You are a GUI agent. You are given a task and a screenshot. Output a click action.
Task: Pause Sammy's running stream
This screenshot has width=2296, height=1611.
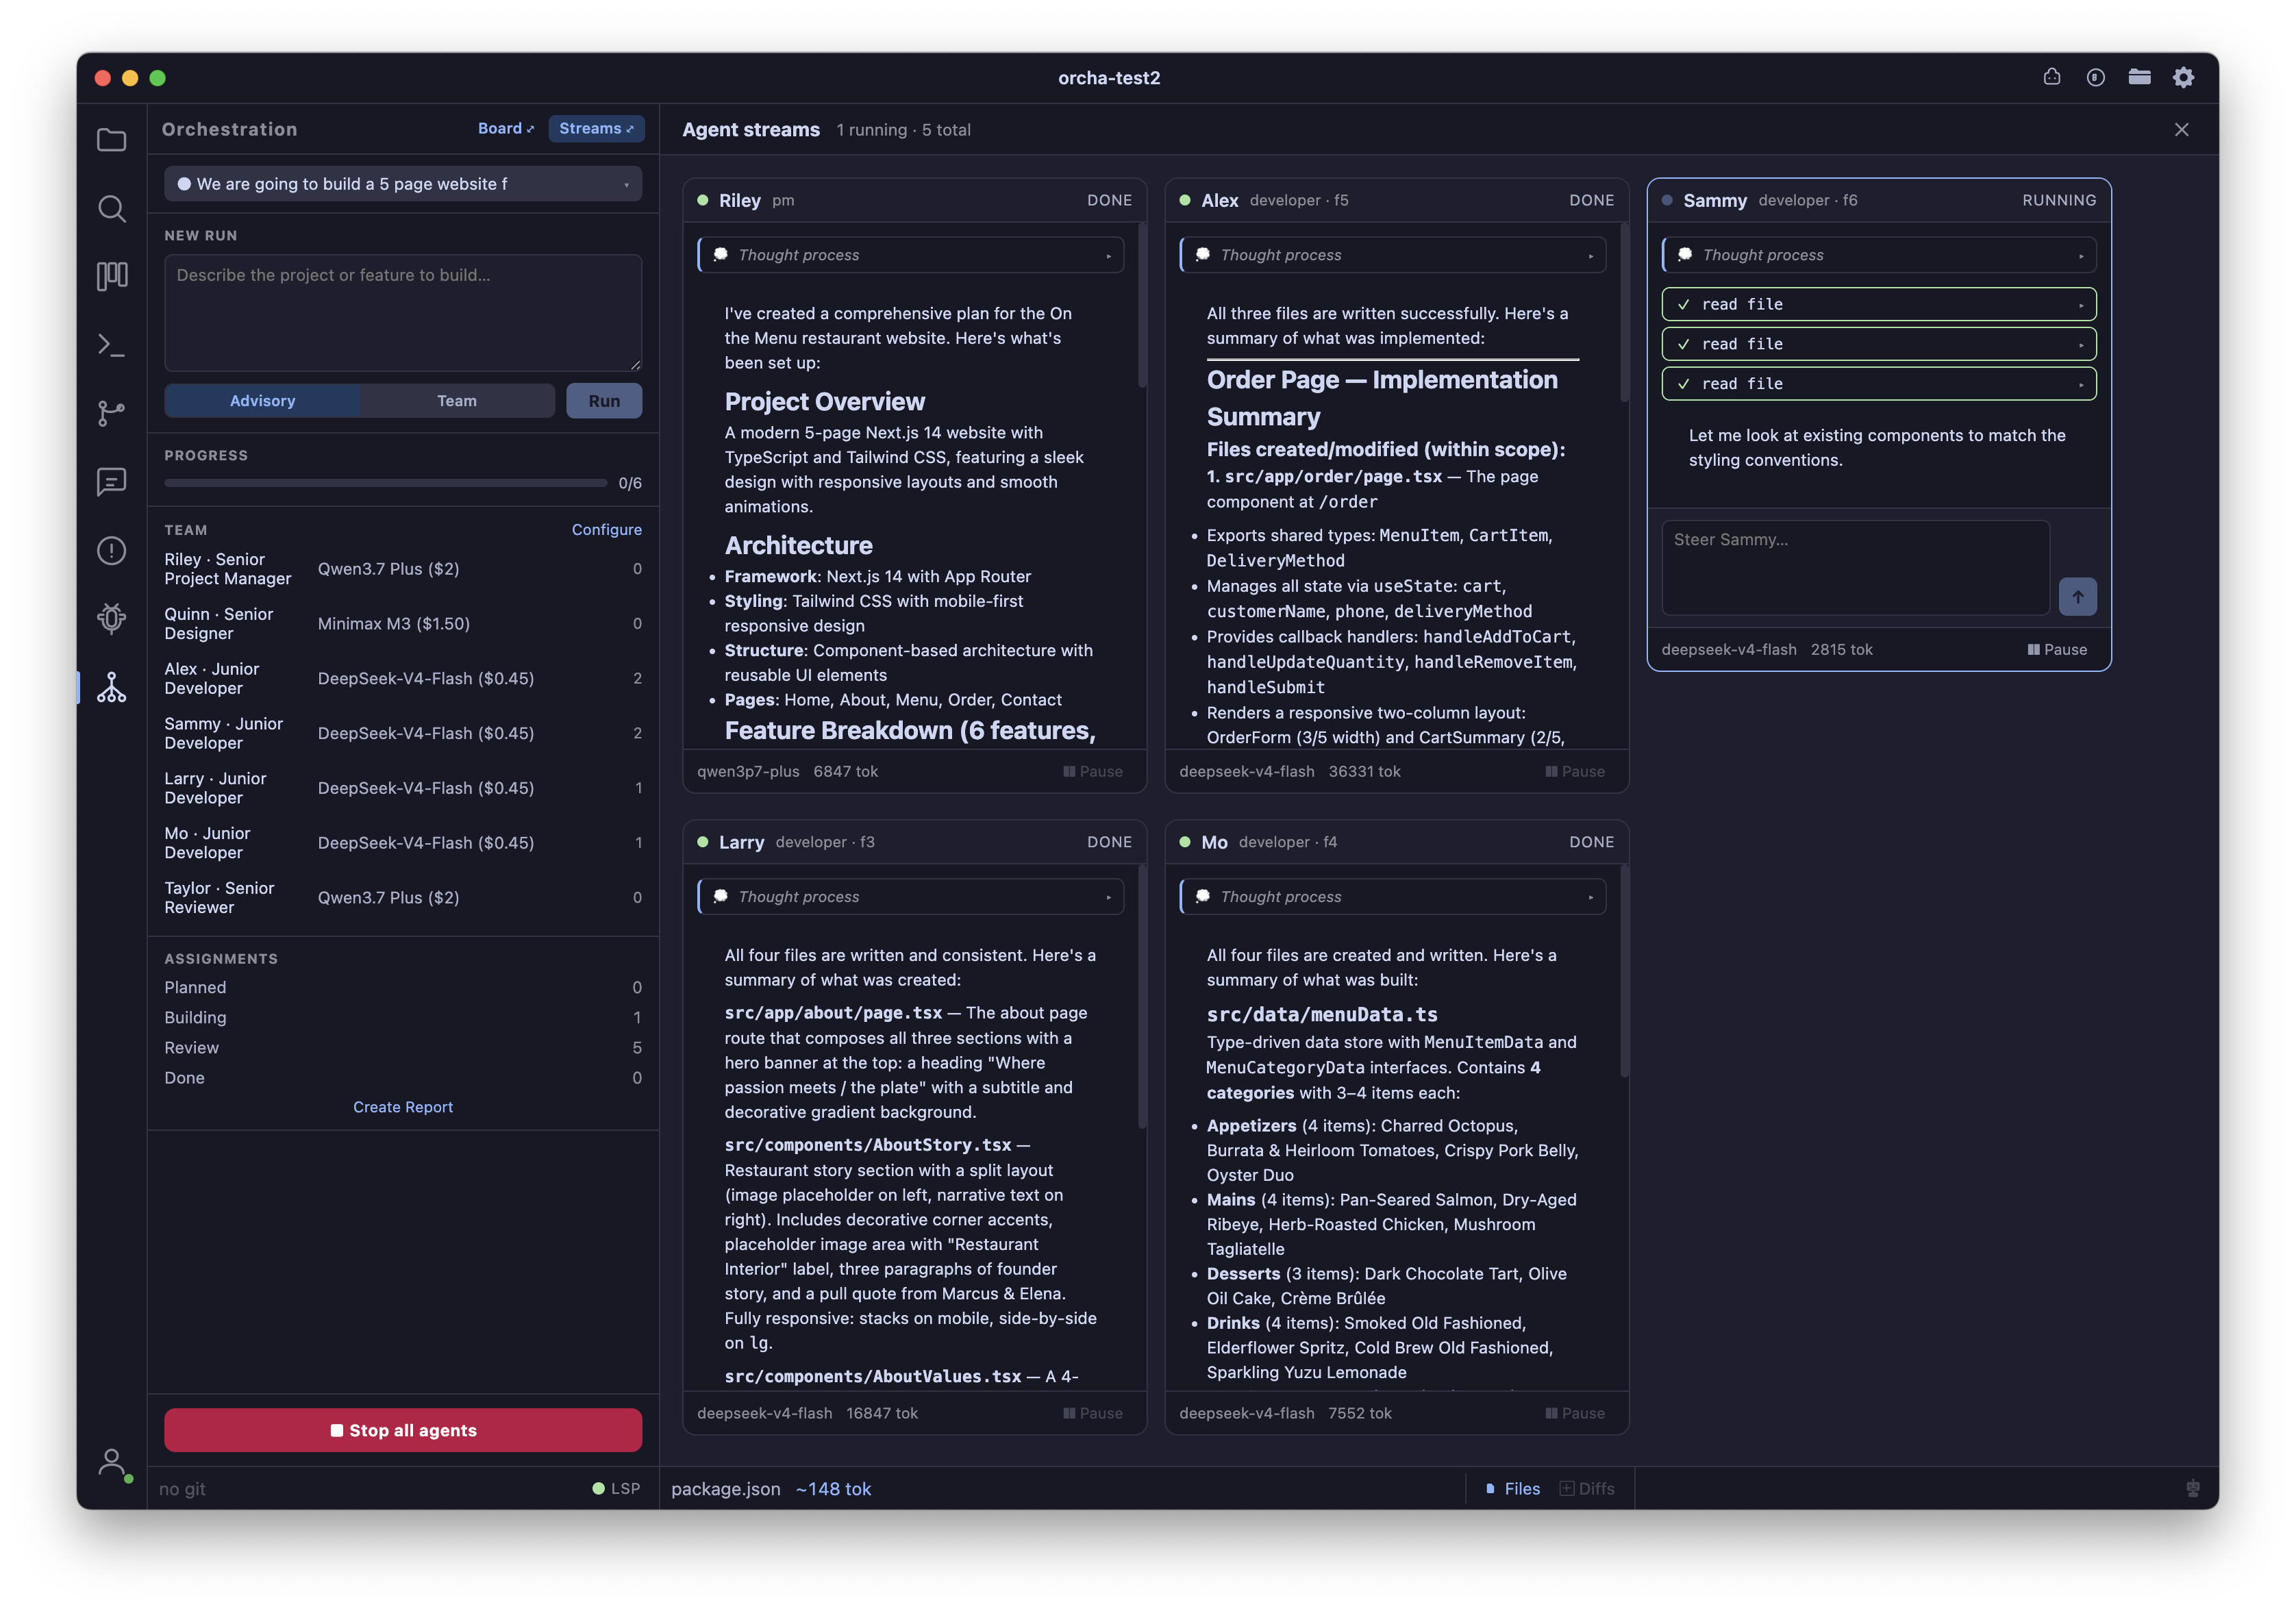coord(2057,649)
